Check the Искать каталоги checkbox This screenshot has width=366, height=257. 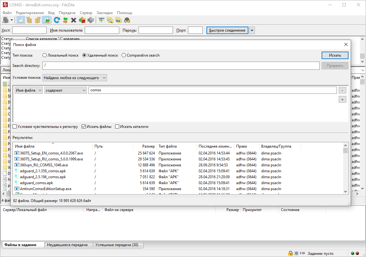click(x=117, y=127)
